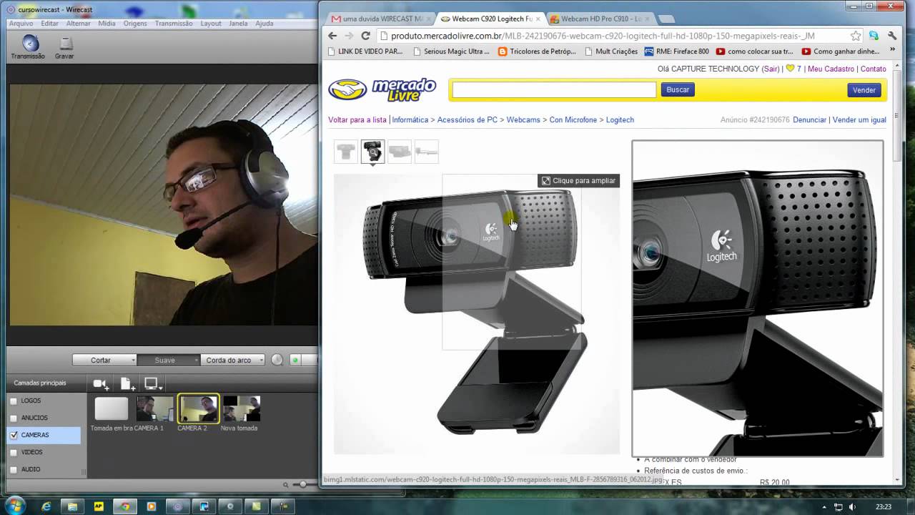The width and height of the screenshot is (915, 515).
Task: Click the Transmissão broadcast icon in Wirecast
Action: tap(29, 48)
